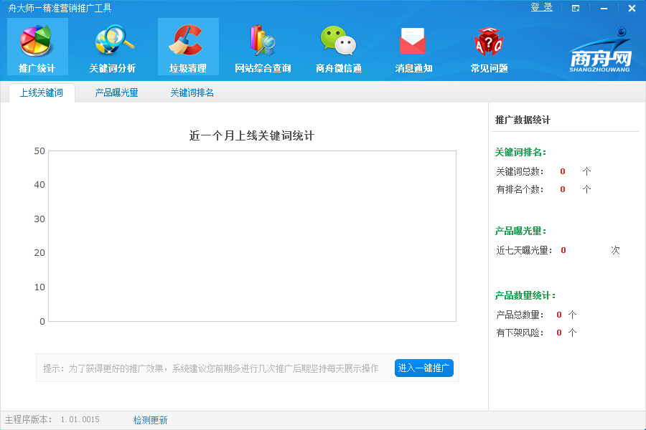Click the 登录 link
The image size is (646, 430).
pyautogui.click(x=541, y=7)
